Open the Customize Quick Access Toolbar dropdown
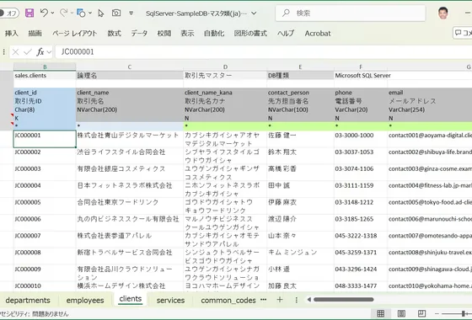The height and width of the screenshot is (320, 472). pos(131,13)
